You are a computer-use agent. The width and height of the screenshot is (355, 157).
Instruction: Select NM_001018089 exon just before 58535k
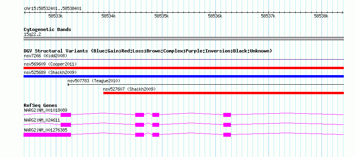coord(156,115)
